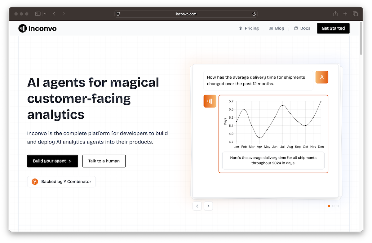Image resolution: width=372 pixels, height=243 pixels.
Task: Click the orange Inconvo agent avatar
Action: tap(210, 101)
